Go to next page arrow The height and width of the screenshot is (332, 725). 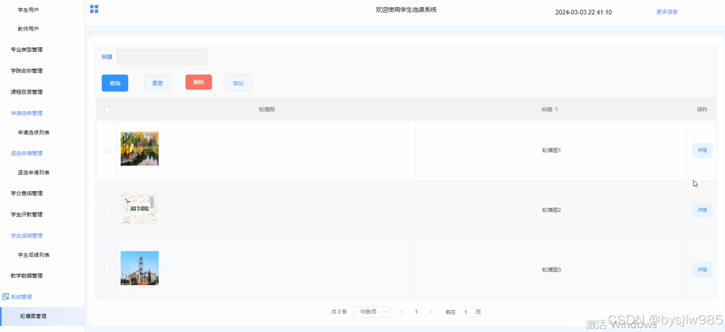[x=431, y=312]
